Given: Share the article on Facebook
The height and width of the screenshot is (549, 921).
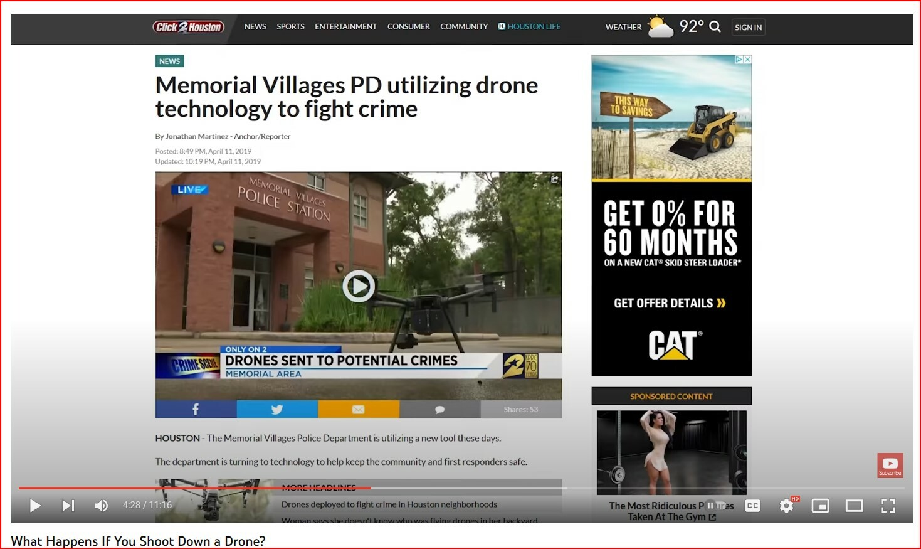Looking at the screenshot, I should click(196, 410).
